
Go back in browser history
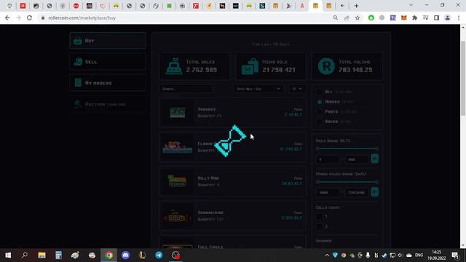point(7,17)
